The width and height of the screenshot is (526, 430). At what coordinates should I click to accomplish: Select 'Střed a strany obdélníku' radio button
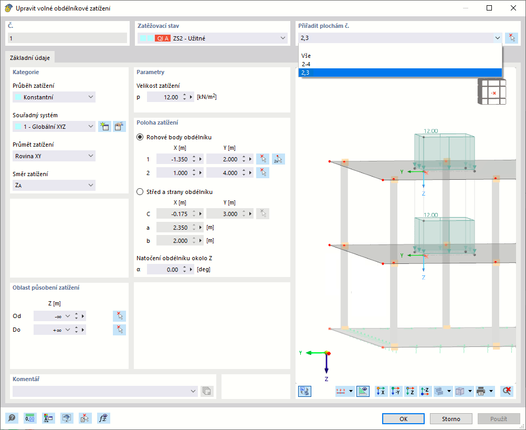point(140,192)
